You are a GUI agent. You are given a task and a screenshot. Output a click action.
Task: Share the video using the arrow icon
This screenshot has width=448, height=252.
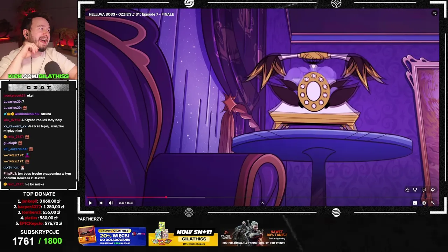point(433,190)
